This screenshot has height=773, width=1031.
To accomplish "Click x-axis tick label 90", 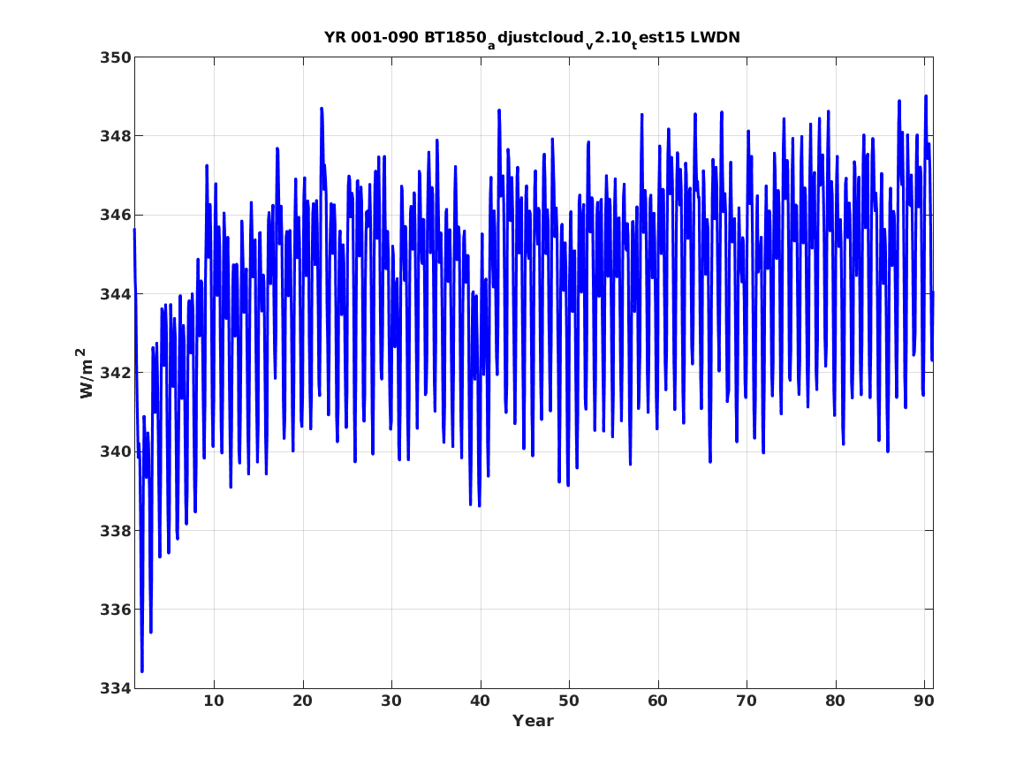I will [924, 701].
